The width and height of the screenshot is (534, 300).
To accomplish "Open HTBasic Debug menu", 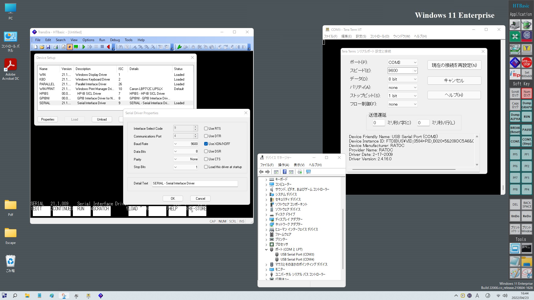I will click(115, 40).
